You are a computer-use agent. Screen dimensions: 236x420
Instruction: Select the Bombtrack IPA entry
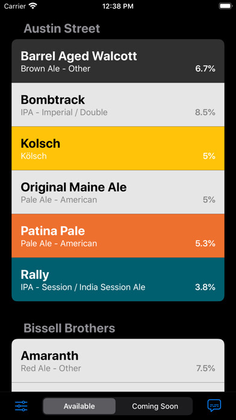click(118, 104)
